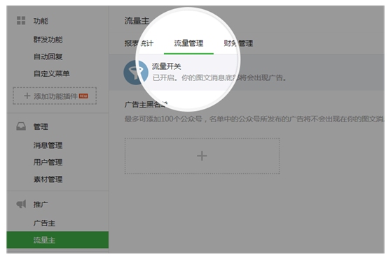Click the 功能 grid icon

point(21,21)
